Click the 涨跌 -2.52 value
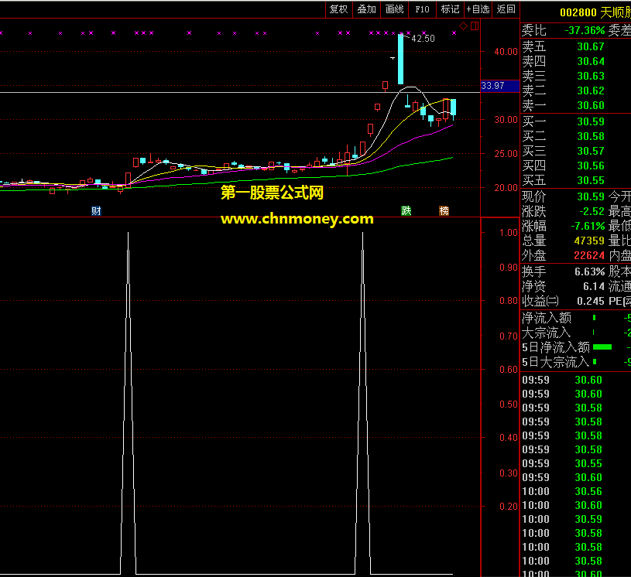Viewport: 631px width, 577px height. click(x=592, y=211)
